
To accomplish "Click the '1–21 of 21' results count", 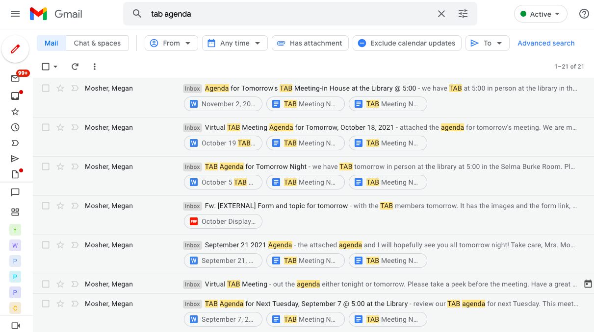I will [x=569, y=67].
